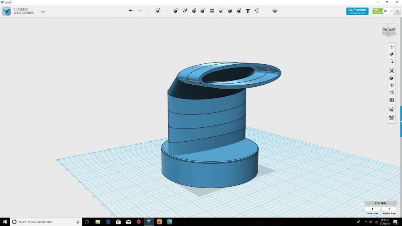402x226 pixels.
Task: Select the Text tool
Action: point(248,11)
